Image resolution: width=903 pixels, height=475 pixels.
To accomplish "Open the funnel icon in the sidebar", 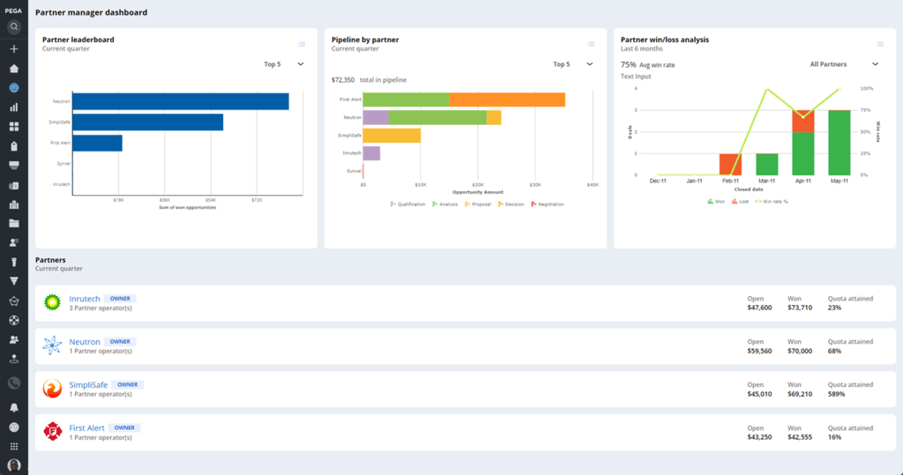I will 14,281.
